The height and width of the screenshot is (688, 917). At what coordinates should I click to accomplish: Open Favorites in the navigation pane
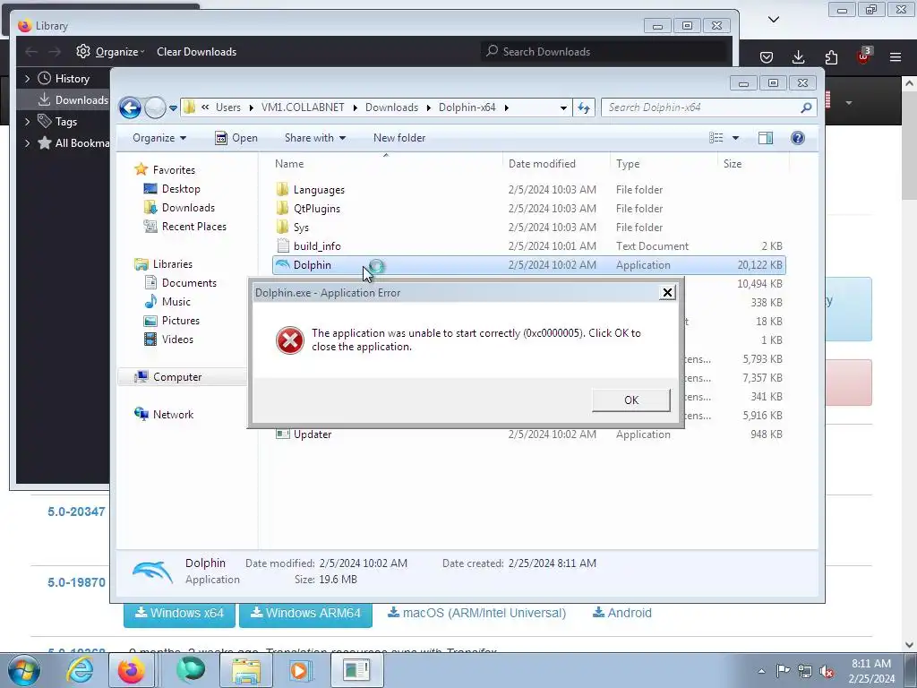[174, 169]
